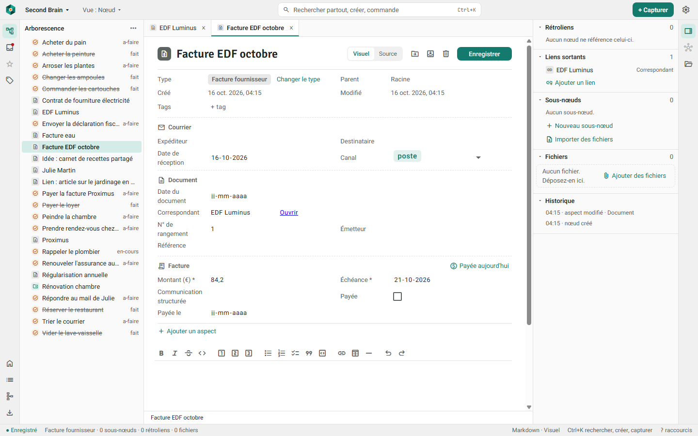The height and width of the screenshot is (436, 698).
Task: Switch editor to Visuel mode
Action: 361,54
